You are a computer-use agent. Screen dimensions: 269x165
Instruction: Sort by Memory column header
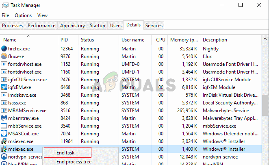pos(184,40)
